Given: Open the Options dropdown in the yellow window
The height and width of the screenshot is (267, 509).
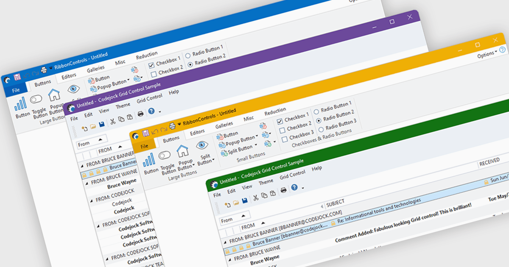Looking at the screenshot, I should click(487, 55).
